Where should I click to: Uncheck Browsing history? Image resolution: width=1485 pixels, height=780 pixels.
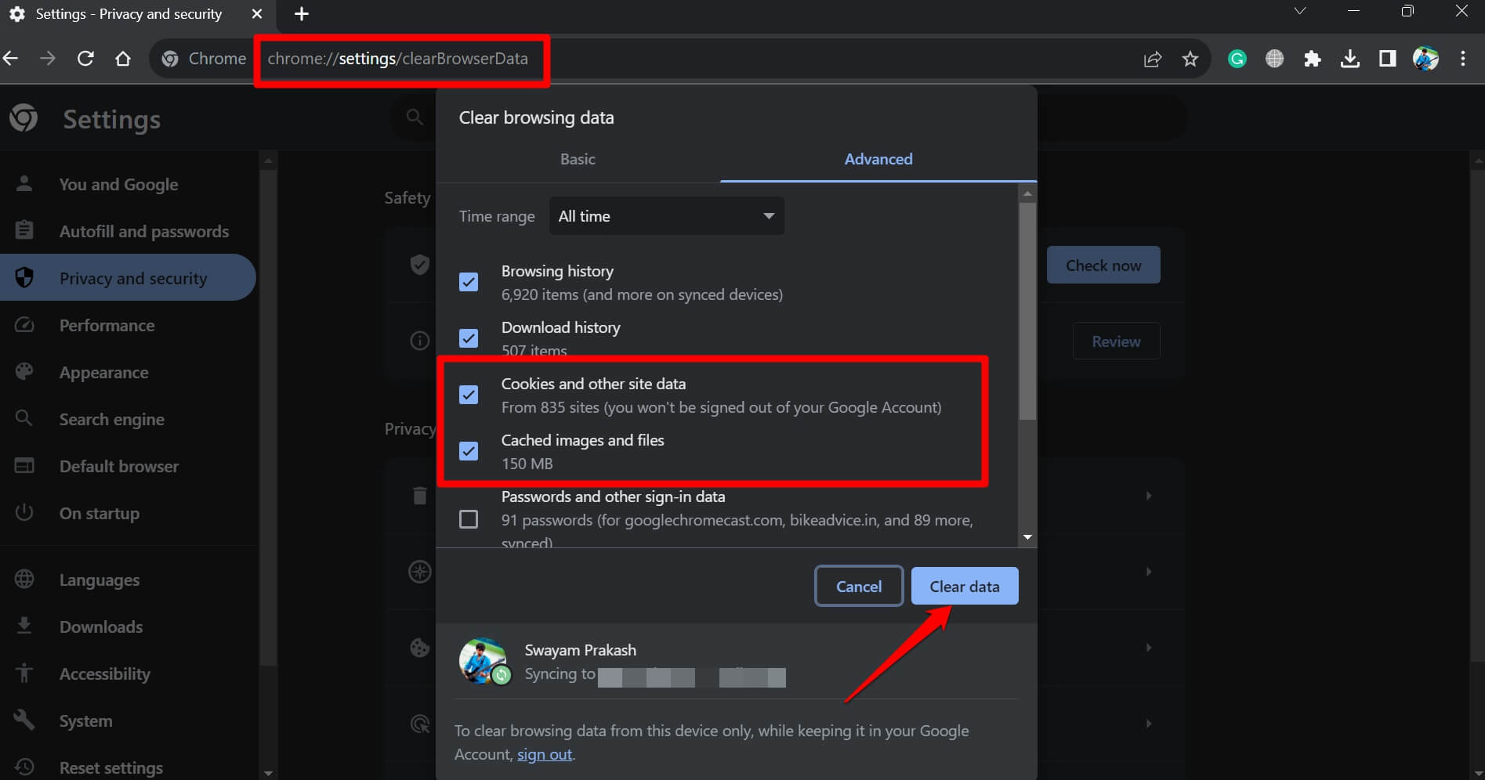point(469,282)
